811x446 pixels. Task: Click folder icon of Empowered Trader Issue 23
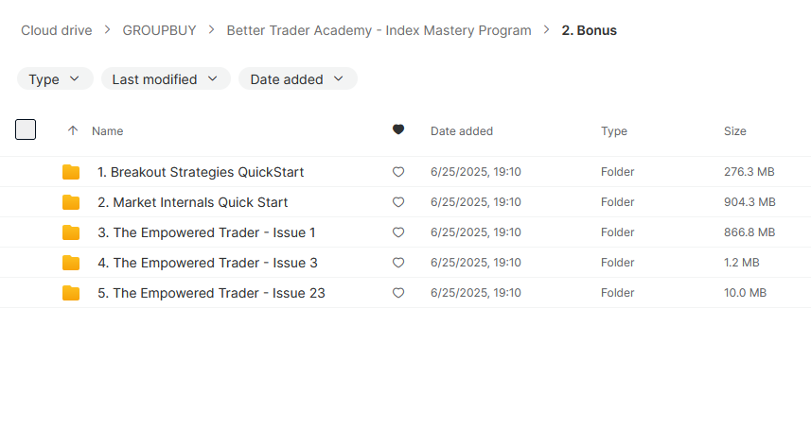click(x=71, y=293)
